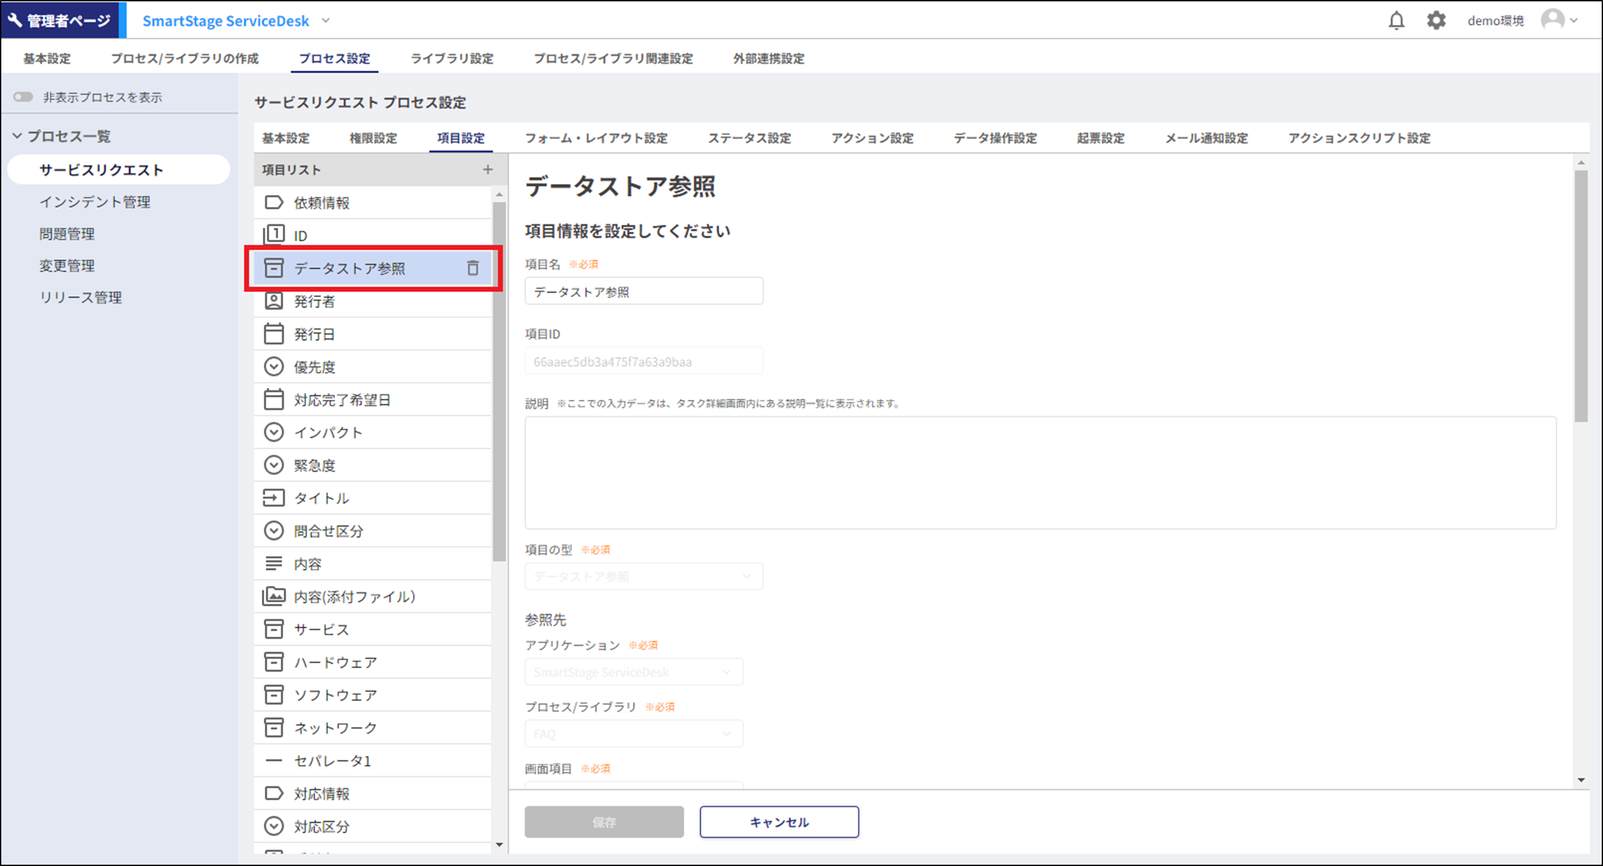Toggle 非表示プロセスを表示 switch
The image size is (1603, 866).
pos(24,97)
